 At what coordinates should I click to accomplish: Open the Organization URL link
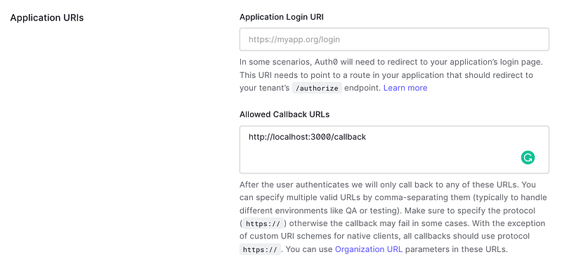(x=369, y=249)
